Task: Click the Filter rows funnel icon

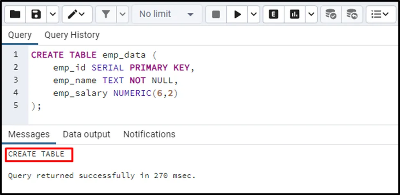Action: pos(106,14)
